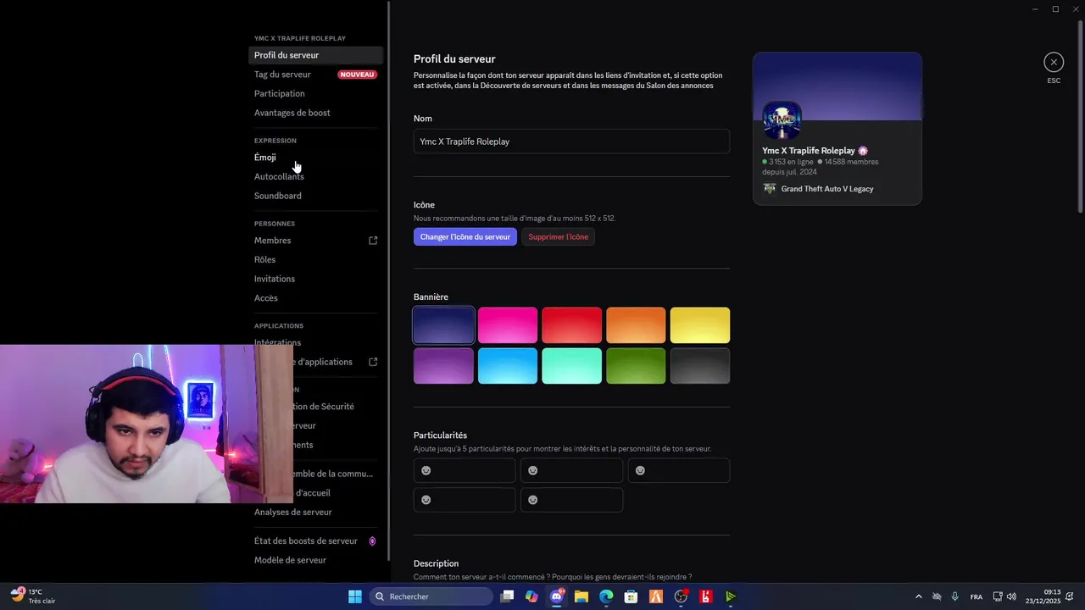Select the orange banner color

click(x=636, y=325)
